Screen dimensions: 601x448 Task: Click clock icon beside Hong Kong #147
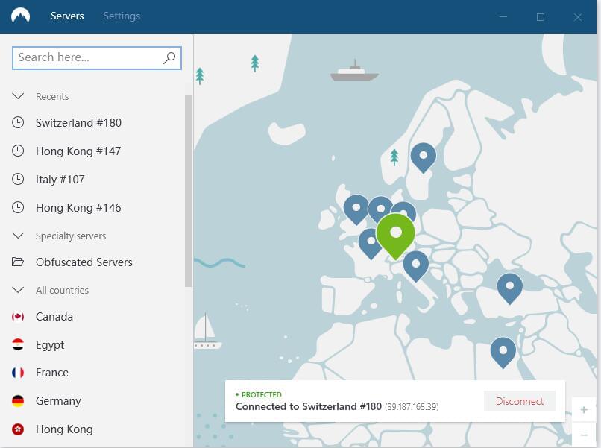pos(18,151)
